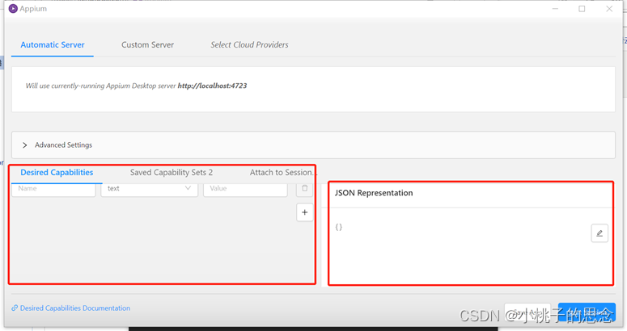627x331 pixels.
Task: Open the Custom Server tab
Action: [147, 44]
